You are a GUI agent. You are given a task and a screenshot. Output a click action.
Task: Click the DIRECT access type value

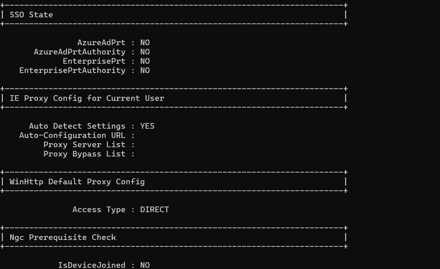[x=155, y=209]
